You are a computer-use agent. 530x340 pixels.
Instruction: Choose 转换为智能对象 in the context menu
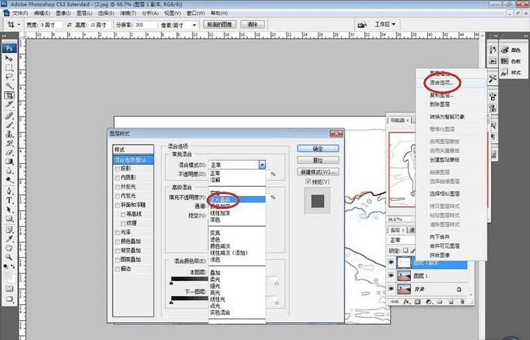pyautogui.click(x=451, y=117)
